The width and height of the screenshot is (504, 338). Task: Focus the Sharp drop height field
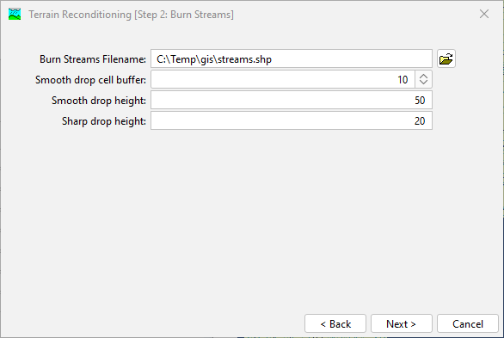tap(292, 120)
